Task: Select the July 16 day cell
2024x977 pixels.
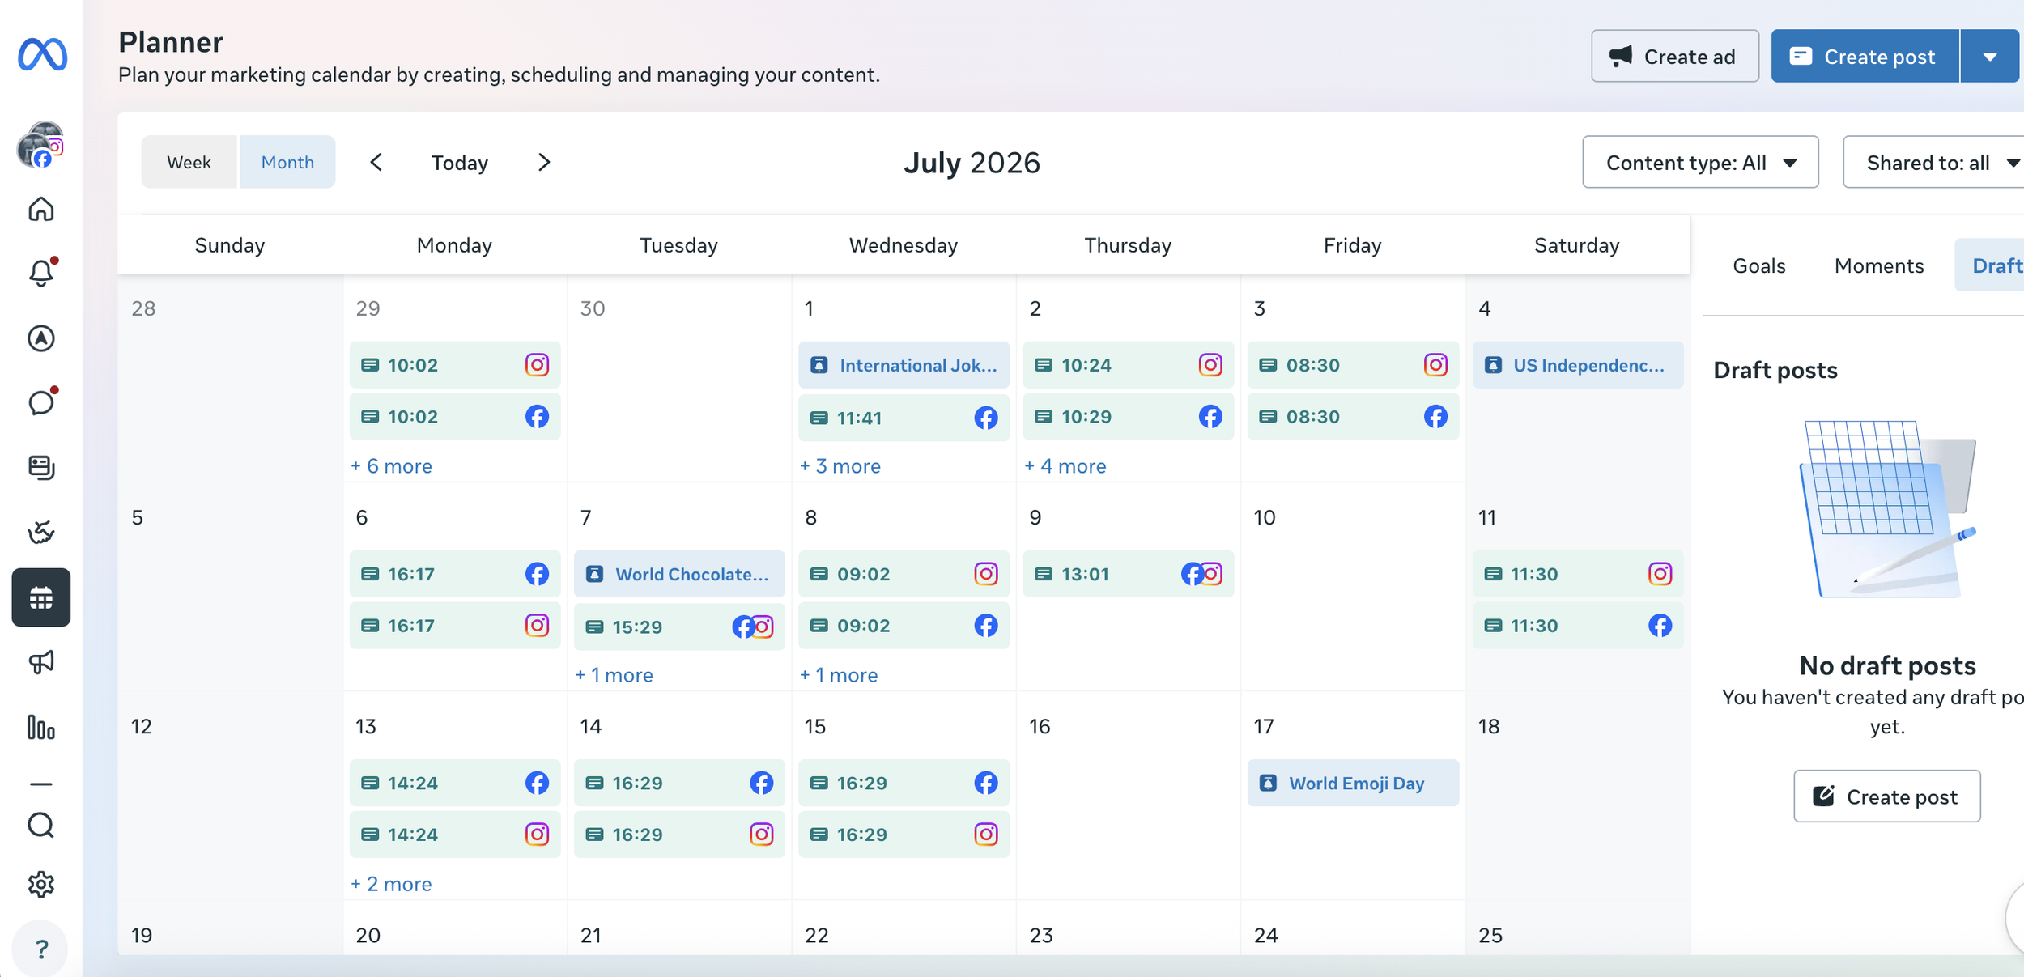Action: [1129, 796]
